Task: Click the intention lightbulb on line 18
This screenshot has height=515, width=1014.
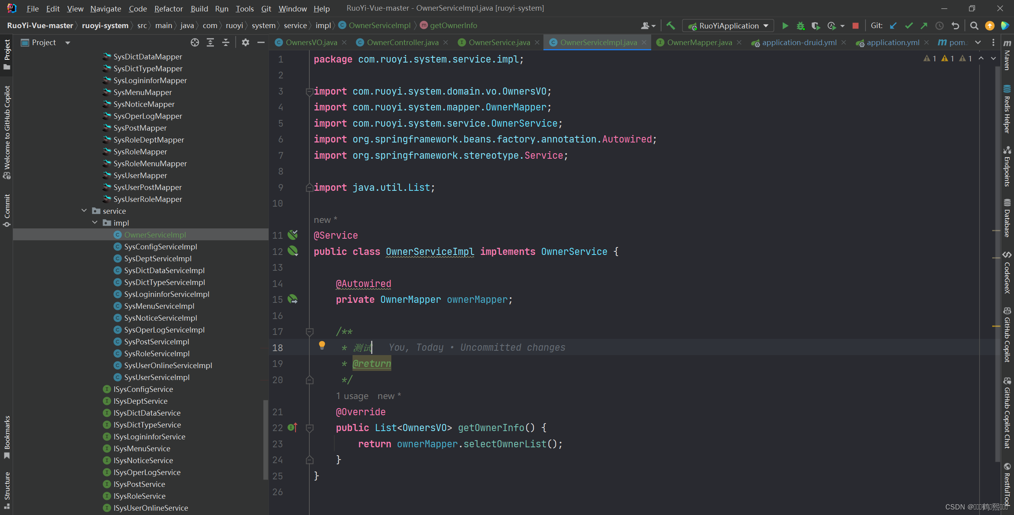Action: coord(322,345)
